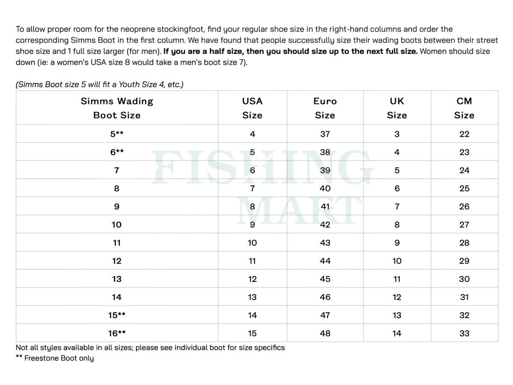
Task: Click the USA Size column header
Action: [x=252, y=108]
